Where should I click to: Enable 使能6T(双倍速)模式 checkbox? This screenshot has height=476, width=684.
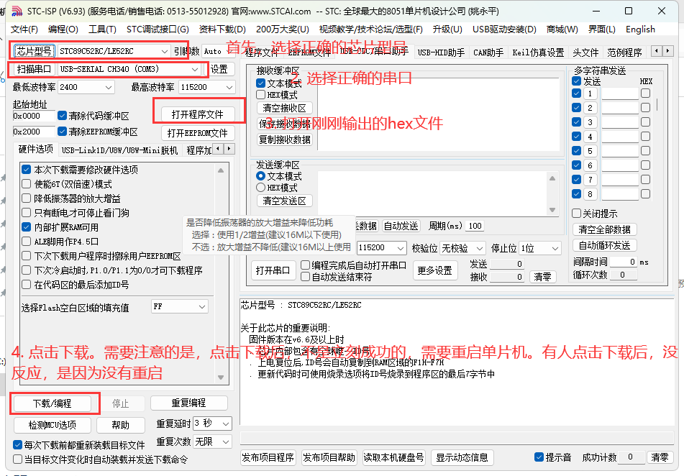(x=27, y=184)
